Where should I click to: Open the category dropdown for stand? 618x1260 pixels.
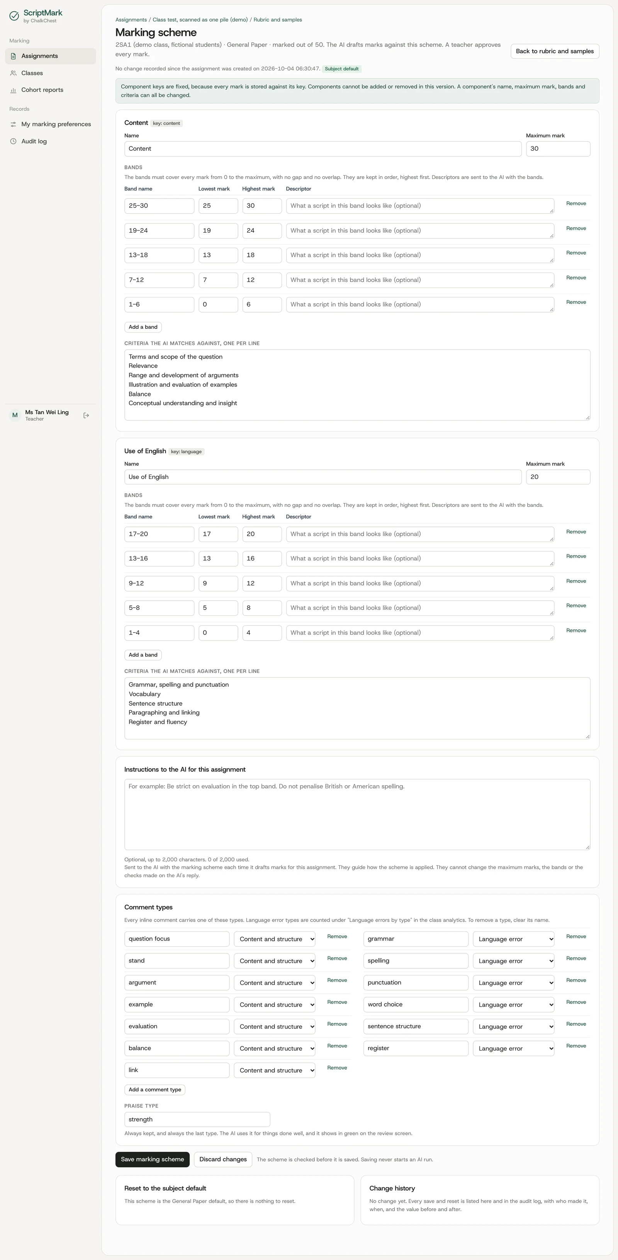[x=274, y=961]
